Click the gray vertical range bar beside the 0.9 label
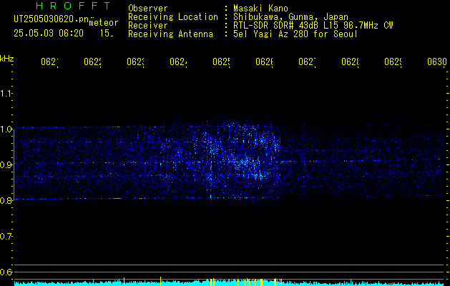The width and height of the screenshot is (450, 286). pos(14,164)
